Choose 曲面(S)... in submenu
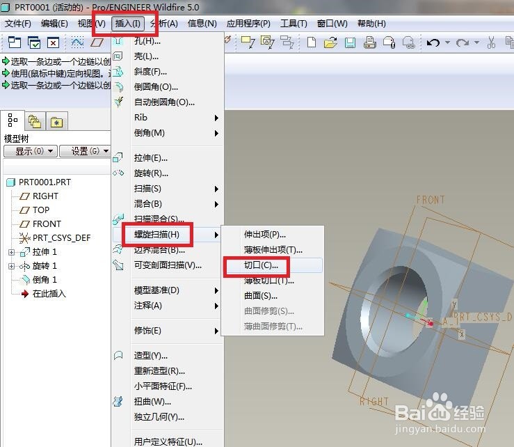This screenshot has width=514, height=447. click(x=260, y=296)
